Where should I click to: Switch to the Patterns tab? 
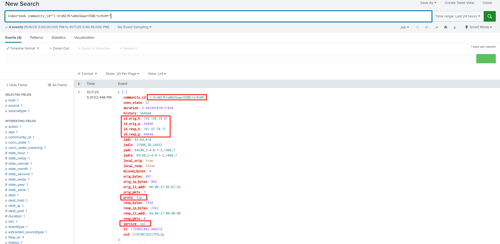click(36, 38)
